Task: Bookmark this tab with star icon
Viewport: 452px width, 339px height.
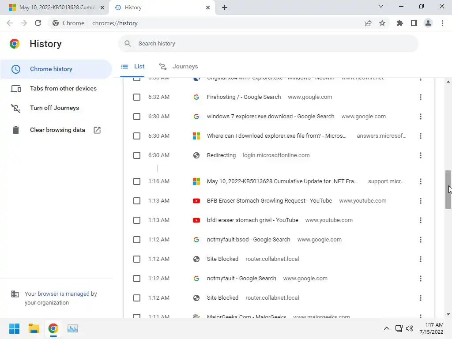Action: coord(382,23)
